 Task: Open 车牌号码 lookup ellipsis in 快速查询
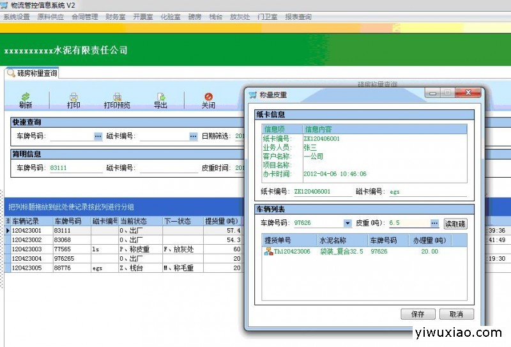pos(98,136)
